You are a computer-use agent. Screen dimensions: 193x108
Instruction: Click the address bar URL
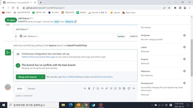(45, 8)
